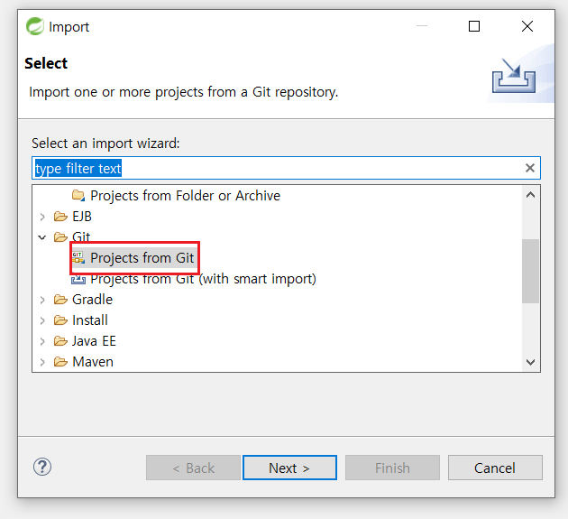Expand the EJB category

[42, 217]
